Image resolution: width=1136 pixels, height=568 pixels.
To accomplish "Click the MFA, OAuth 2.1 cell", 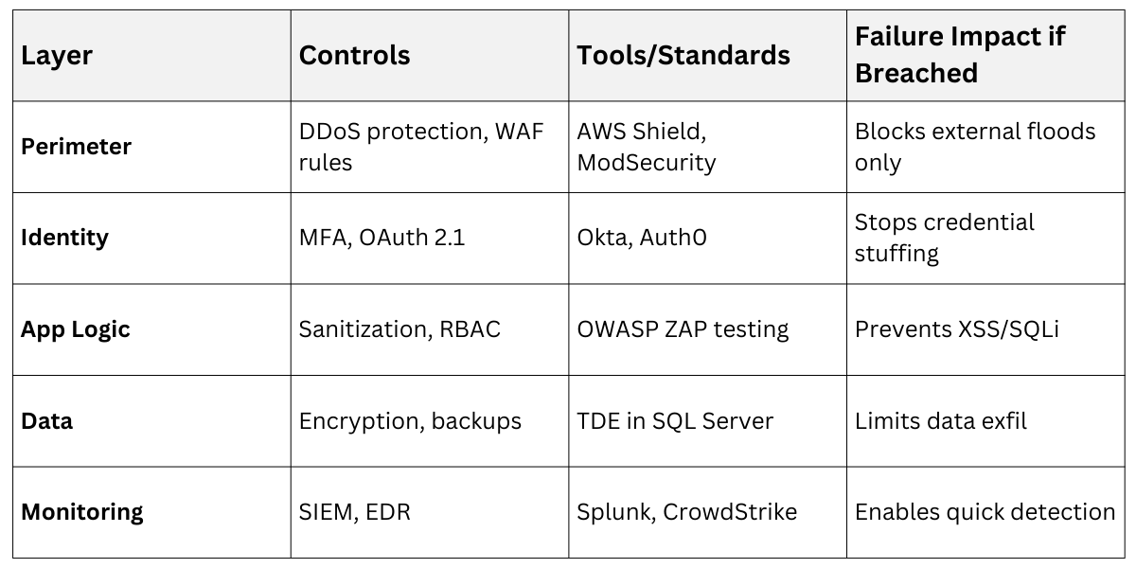I will [382, 238].
